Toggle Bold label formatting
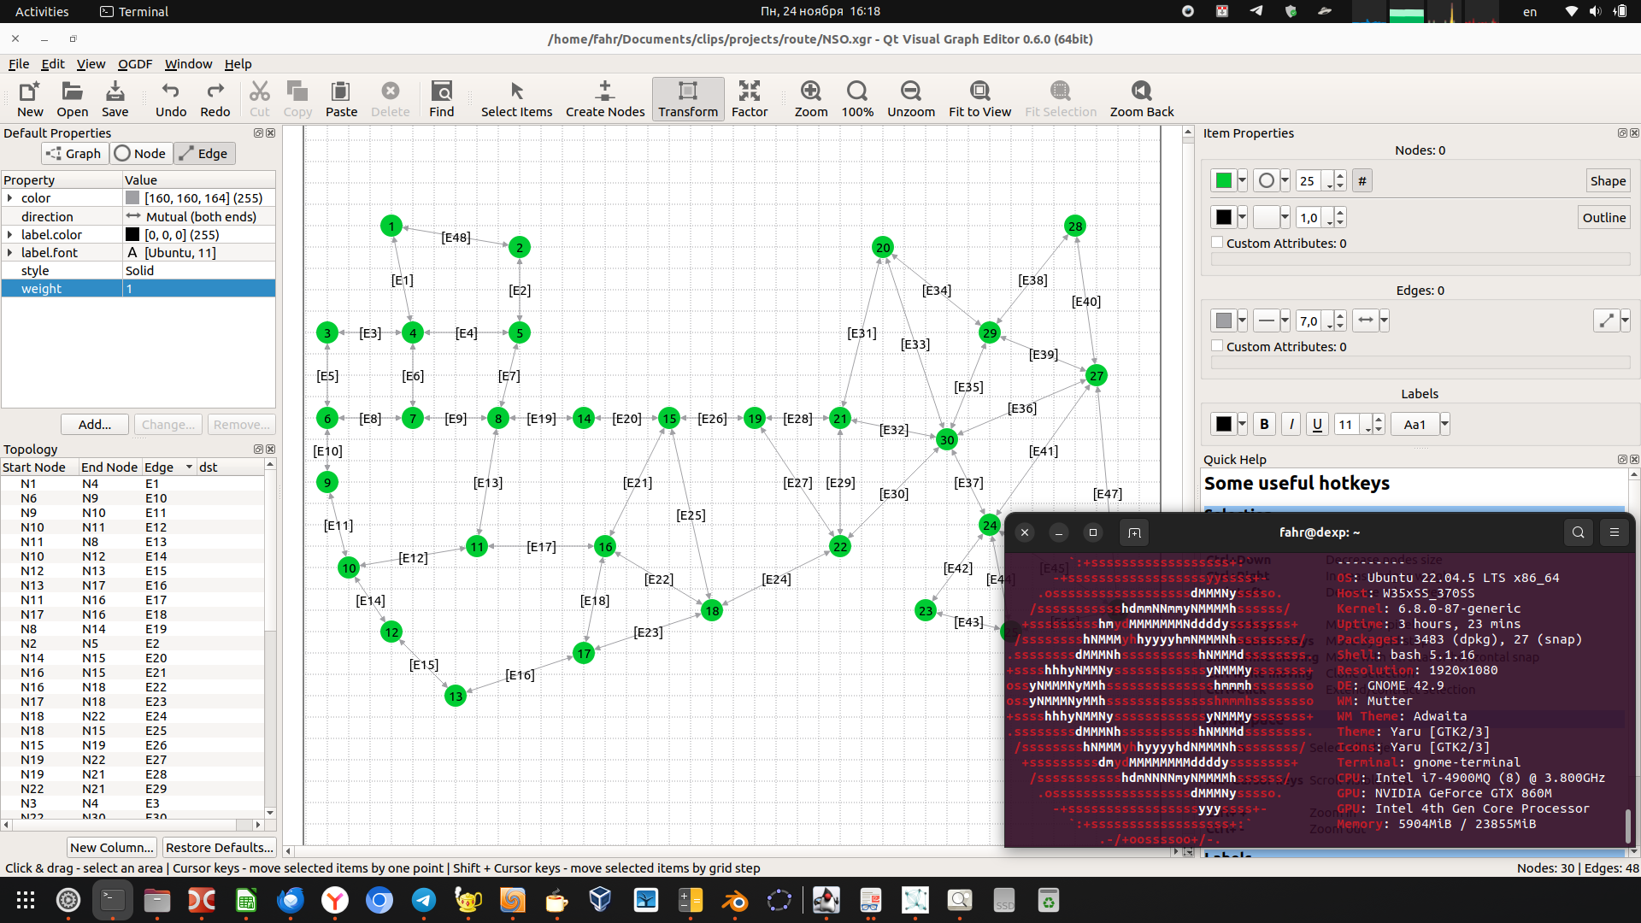The width and height of the screenshot is (1641, 923). pyautogui.click(x=1264, y=425)
